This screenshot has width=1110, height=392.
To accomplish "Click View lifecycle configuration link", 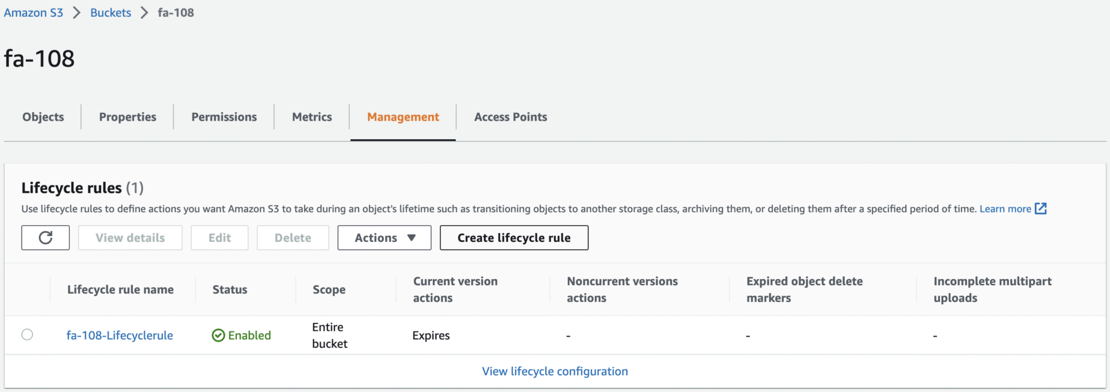I will tap(555, 371).
